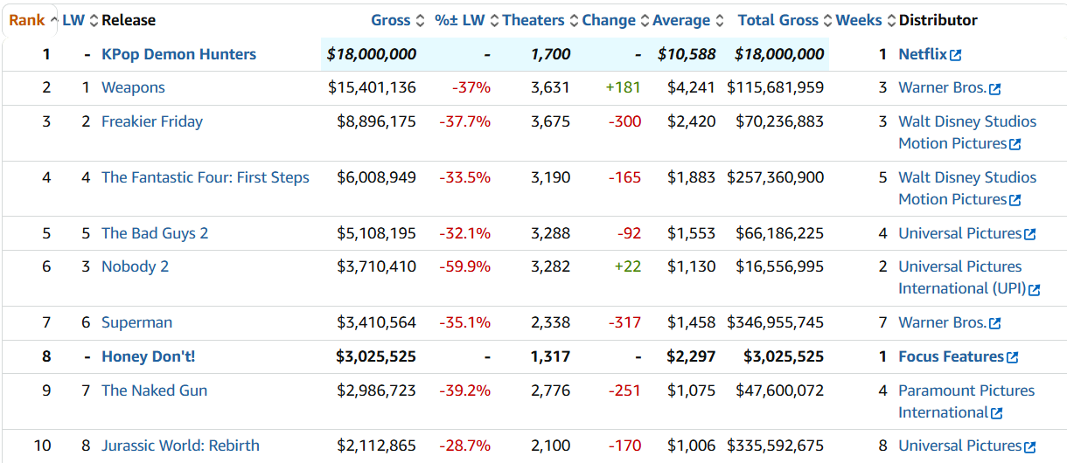Click external link icon after Paramount Pictures International
1067x463 pixels.
pos(997,413)
